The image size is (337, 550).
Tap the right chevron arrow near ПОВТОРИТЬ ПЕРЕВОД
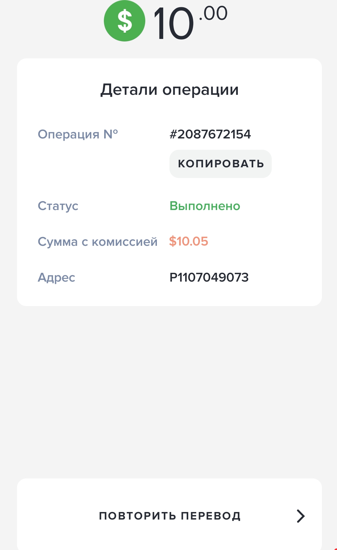tap(301, 516)
